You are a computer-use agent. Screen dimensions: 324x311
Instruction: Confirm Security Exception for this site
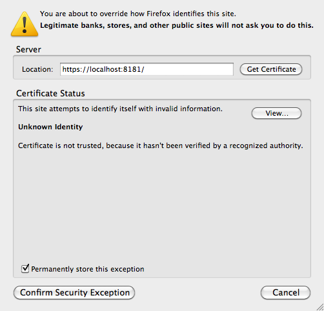coord(74,292)
